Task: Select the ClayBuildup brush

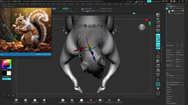Action: coord(35,101)
